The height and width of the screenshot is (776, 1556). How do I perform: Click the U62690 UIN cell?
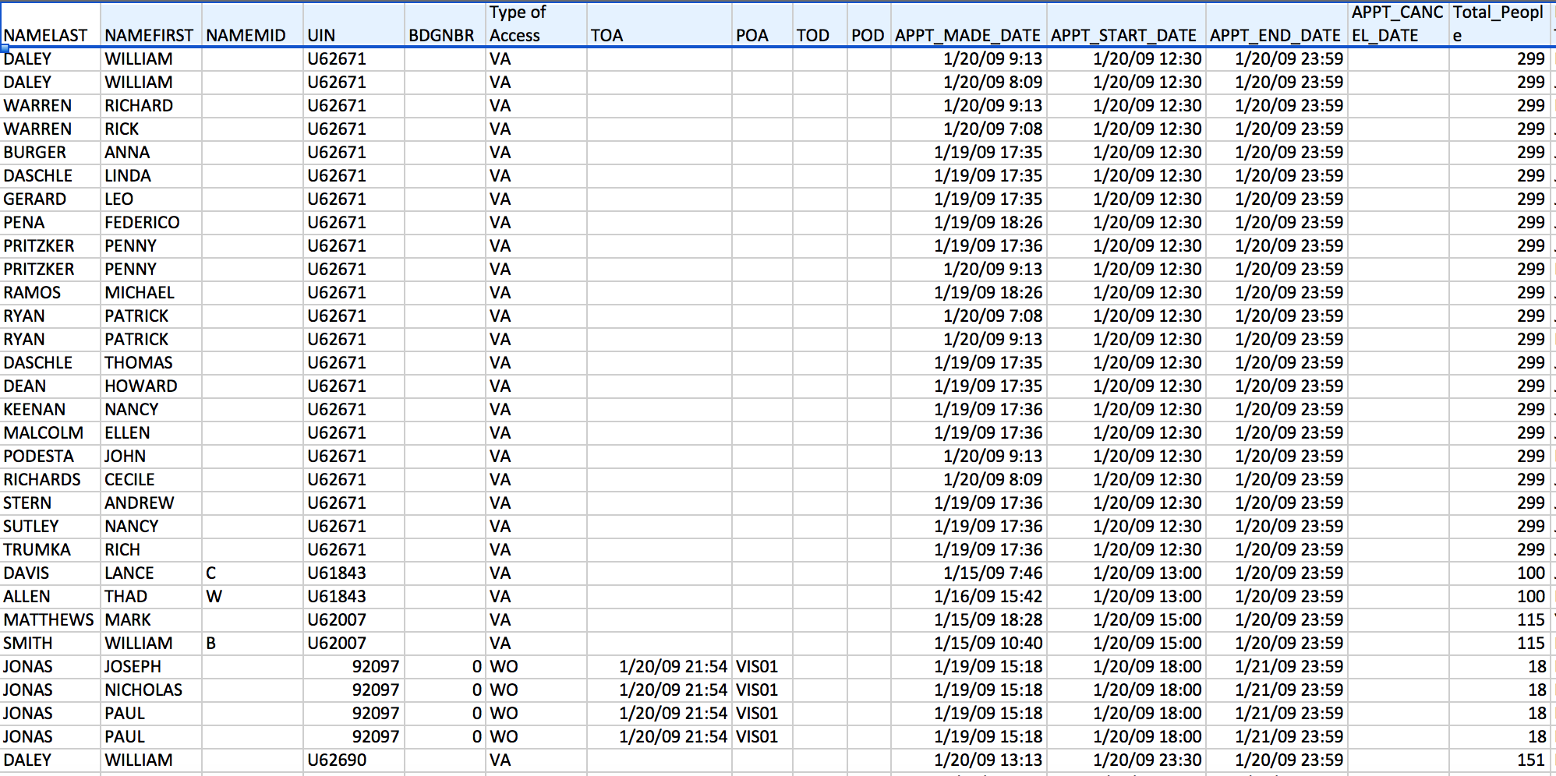click(x=354, y=760)
